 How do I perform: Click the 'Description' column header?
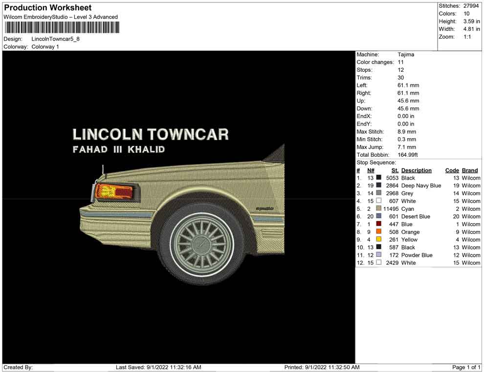pos(417,170)
